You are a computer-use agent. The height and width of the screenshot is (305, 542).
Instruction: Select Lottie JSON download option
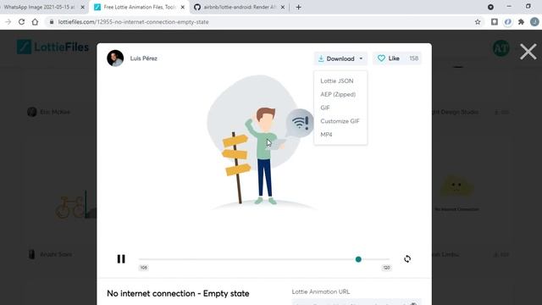pos(337,81)
